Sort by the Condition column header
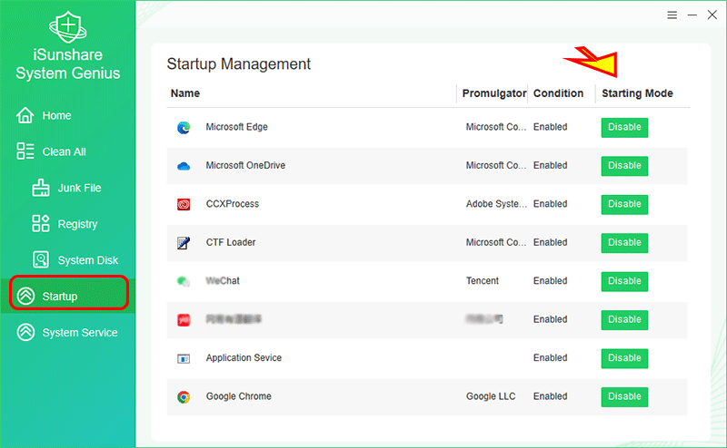Screen dimensions: 727x448 tap(558, 93)
